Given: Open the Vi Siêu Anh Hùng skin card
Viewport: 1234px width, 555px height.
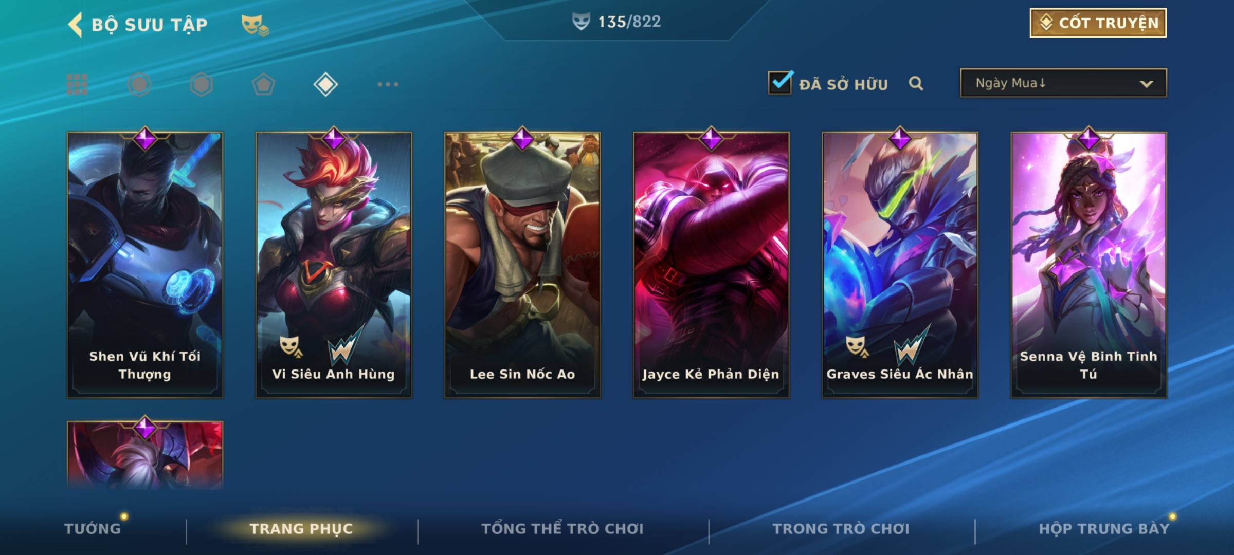Looking at the screenshot, I should (x=334, y=265).
